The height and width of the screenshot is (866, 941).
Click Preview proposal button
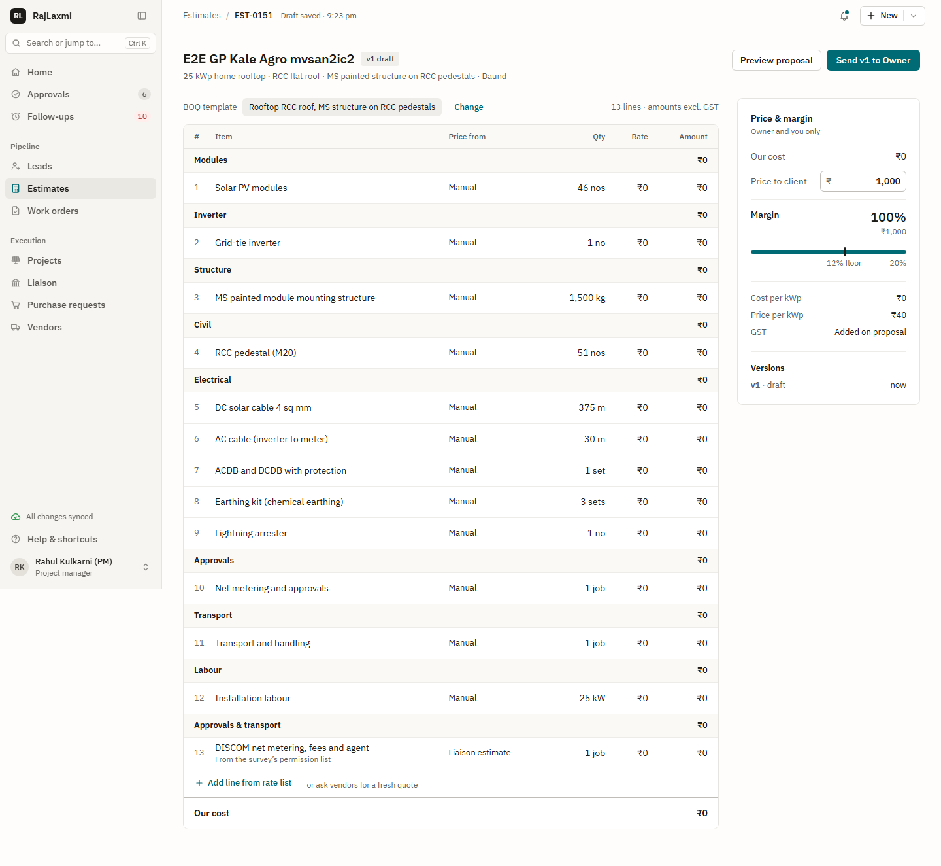tap(776, 60)
